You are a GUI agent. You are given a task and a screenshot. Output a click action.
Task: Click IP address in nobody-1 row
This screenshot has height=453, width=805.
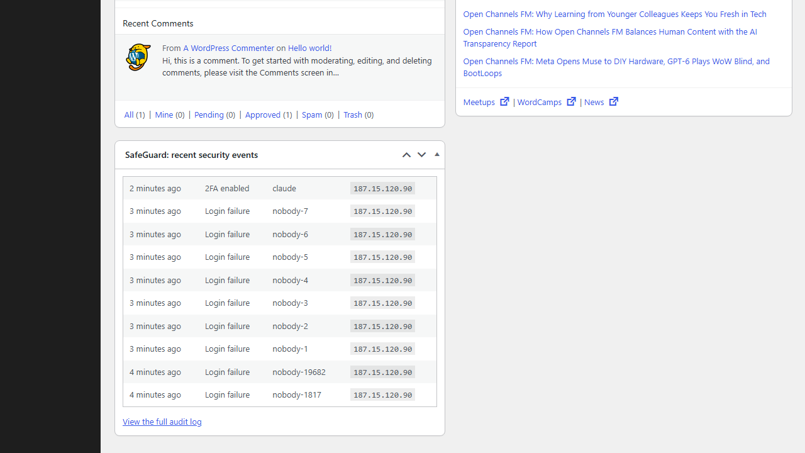point(382,349)
